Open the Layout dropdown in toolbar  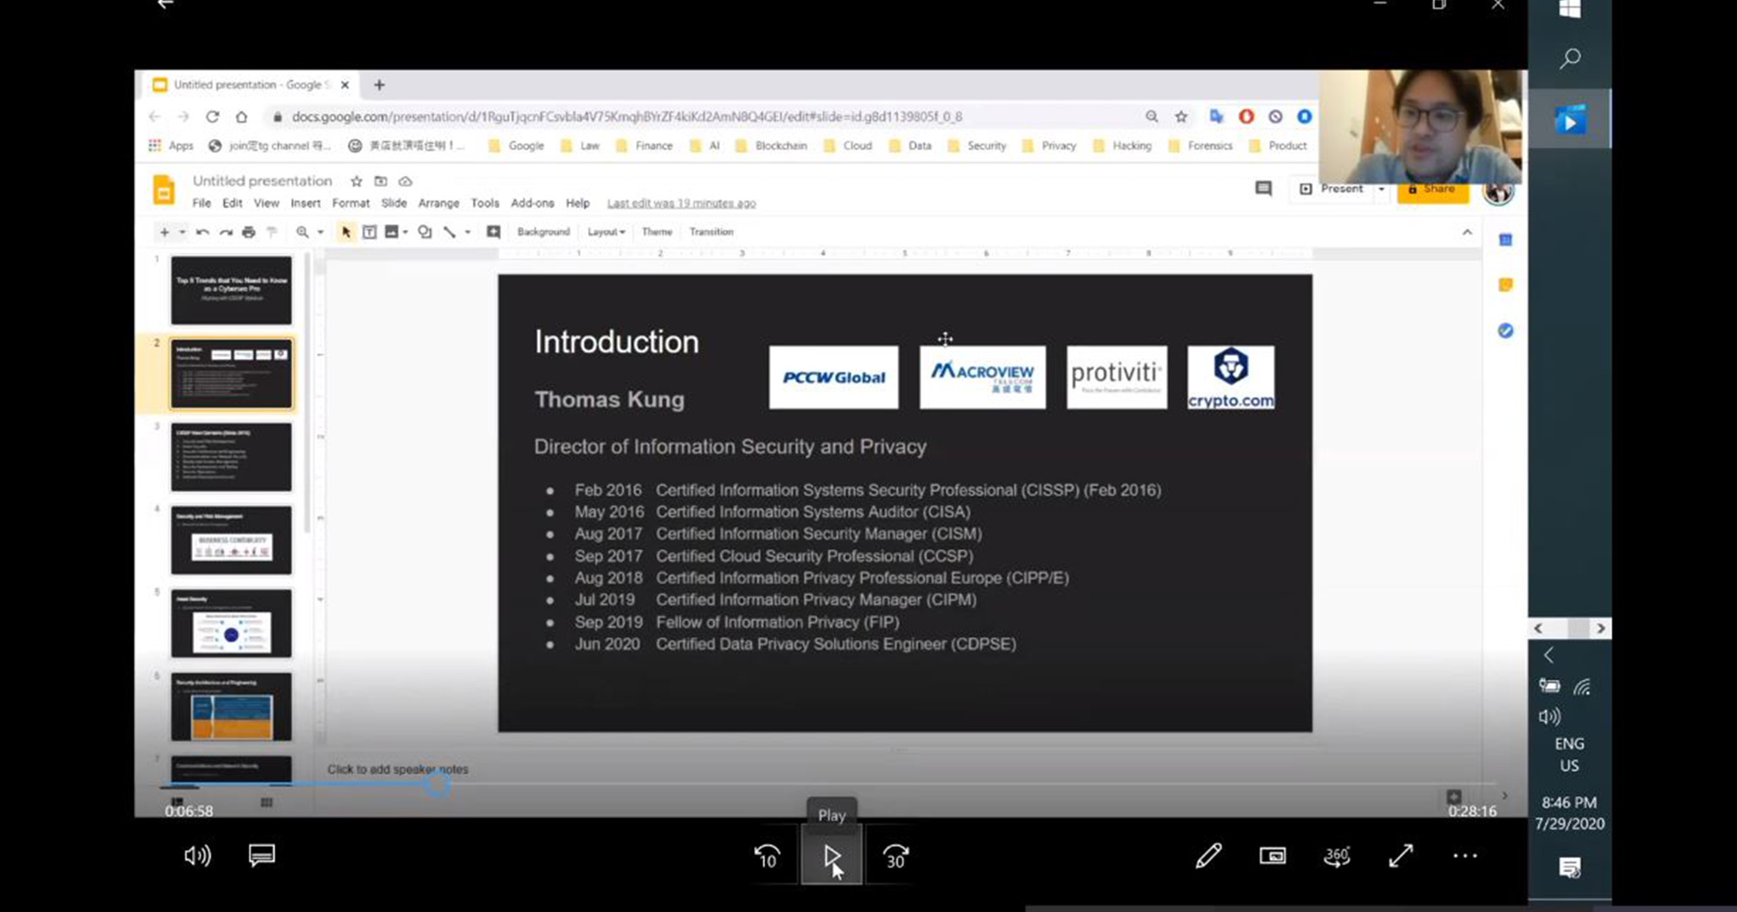tap(605, 232)
